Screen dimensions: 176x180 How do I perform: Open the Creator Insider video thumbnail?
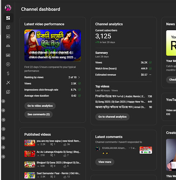[171, 155]
